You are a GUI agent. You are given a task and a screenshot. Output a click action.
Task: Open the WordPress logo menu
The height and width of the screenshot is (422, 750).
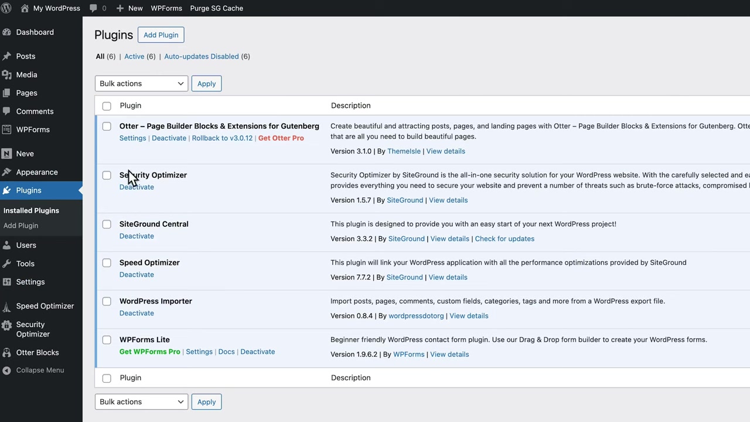coord(6,8)
